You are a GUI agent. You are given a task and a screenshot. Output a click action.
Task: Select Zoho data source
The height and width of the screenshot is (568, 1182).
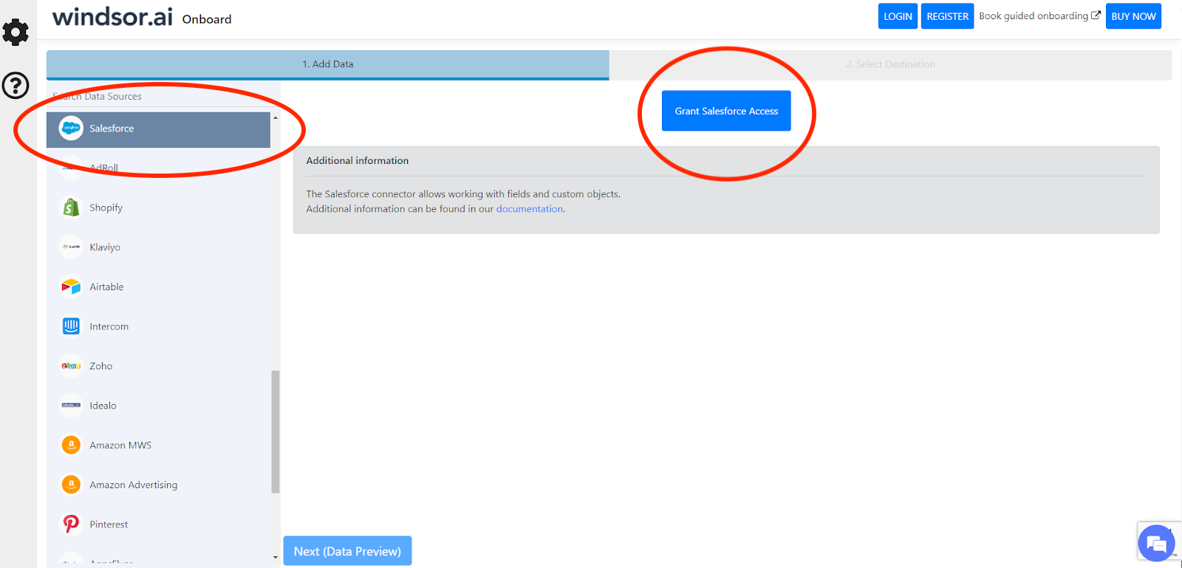coord(158,366)
